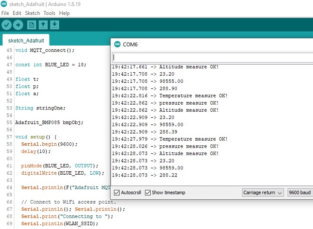Click the 'delay(10);' line
313x229 pixels.
pyautogui.click(x=36, y=151)
